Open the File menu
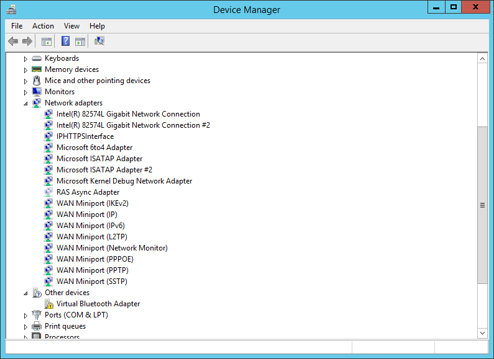This screenshot has height=359, width=494. 17,26
